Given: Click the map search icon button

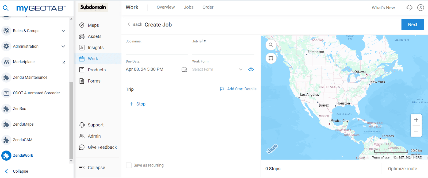Looking at the screenshot, I should point(271,45).
